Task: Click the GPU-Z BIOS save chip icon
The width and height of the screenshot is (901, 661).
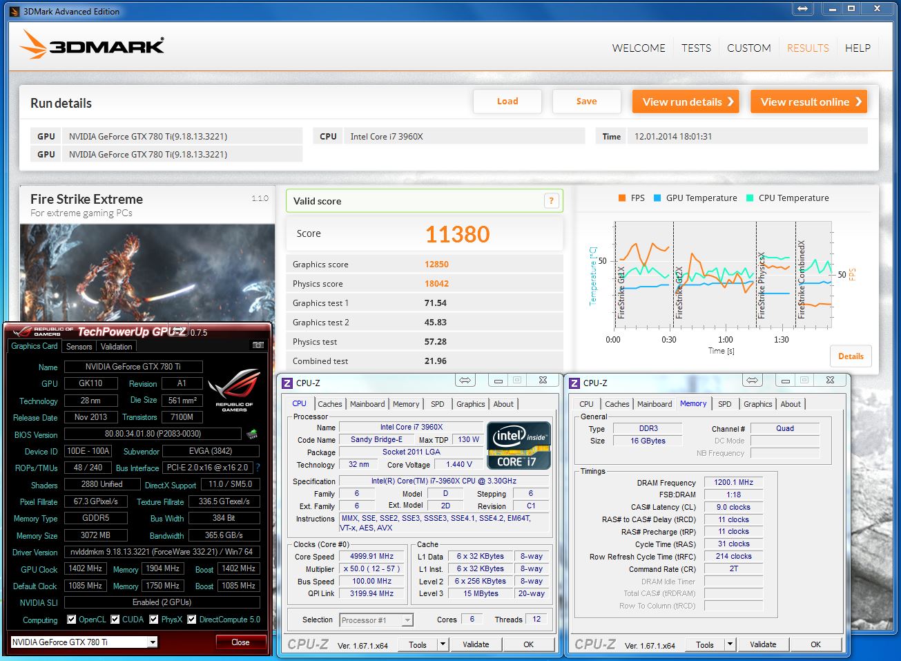Action: 252,434
